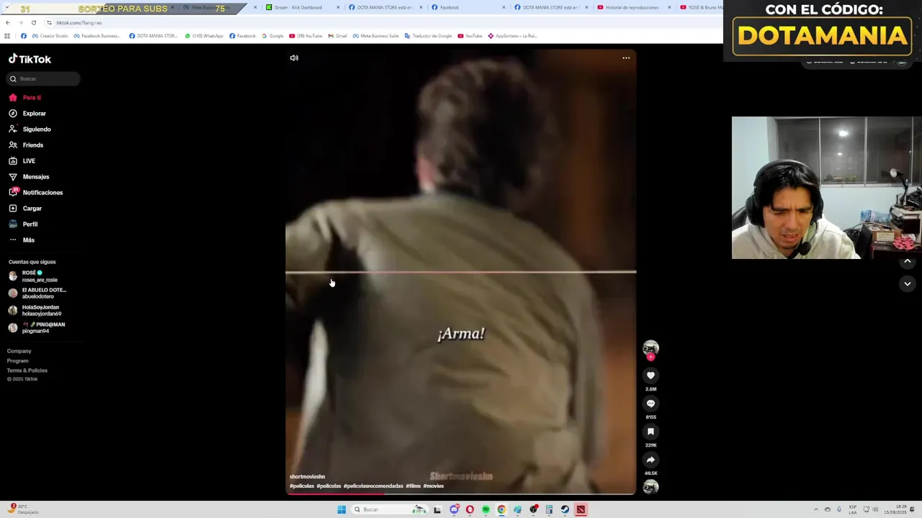Mute the video with the speaker icon
Viewport: 922px width, 518px height.
[294, 58]
